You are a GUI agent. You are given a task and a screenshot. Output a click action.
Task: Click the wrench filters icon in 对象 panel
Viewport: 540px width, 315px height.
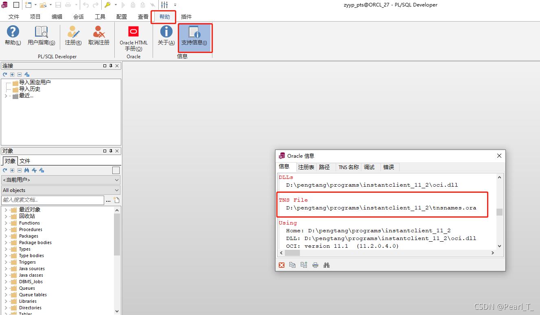coord(34,170)
